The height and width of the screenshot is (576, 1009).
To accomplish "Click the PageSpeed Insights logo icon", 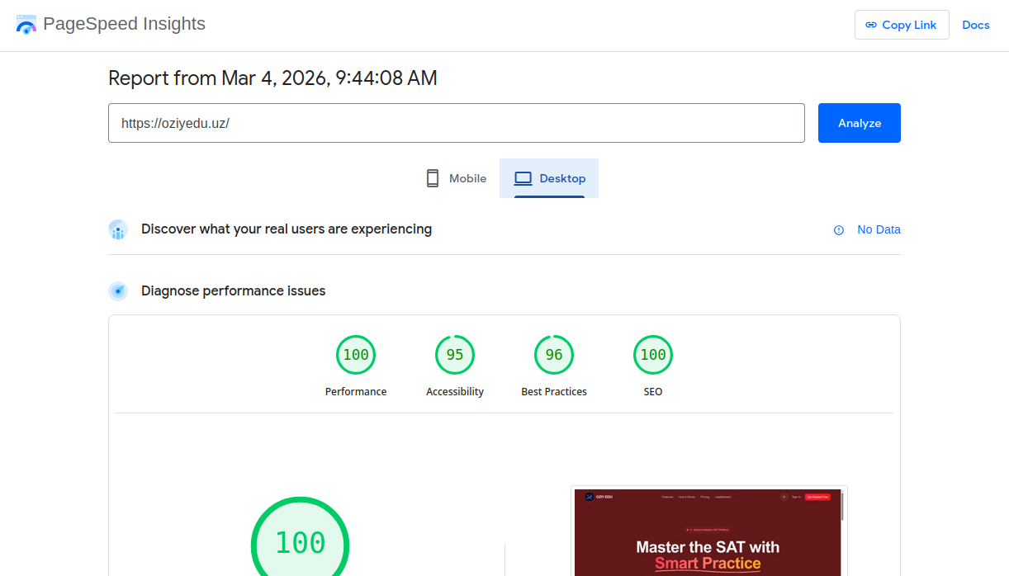I will pos(26,25).
